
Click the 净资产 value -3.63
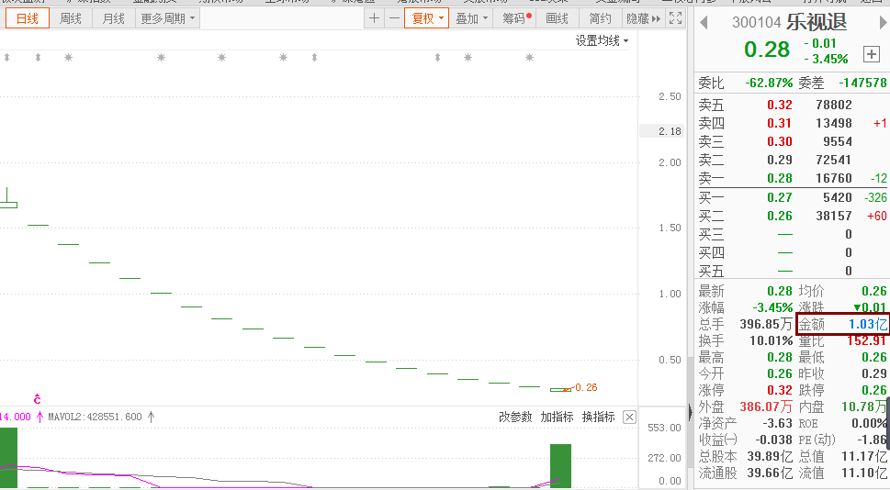point(777,423)
